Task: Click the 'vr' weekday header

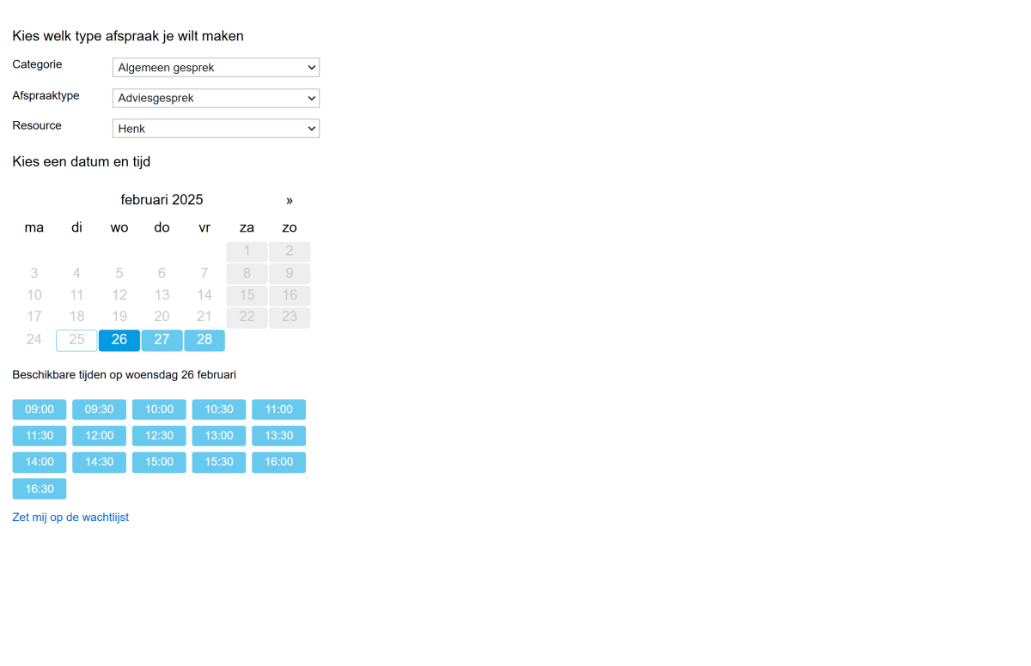Action: pos(204,227)
